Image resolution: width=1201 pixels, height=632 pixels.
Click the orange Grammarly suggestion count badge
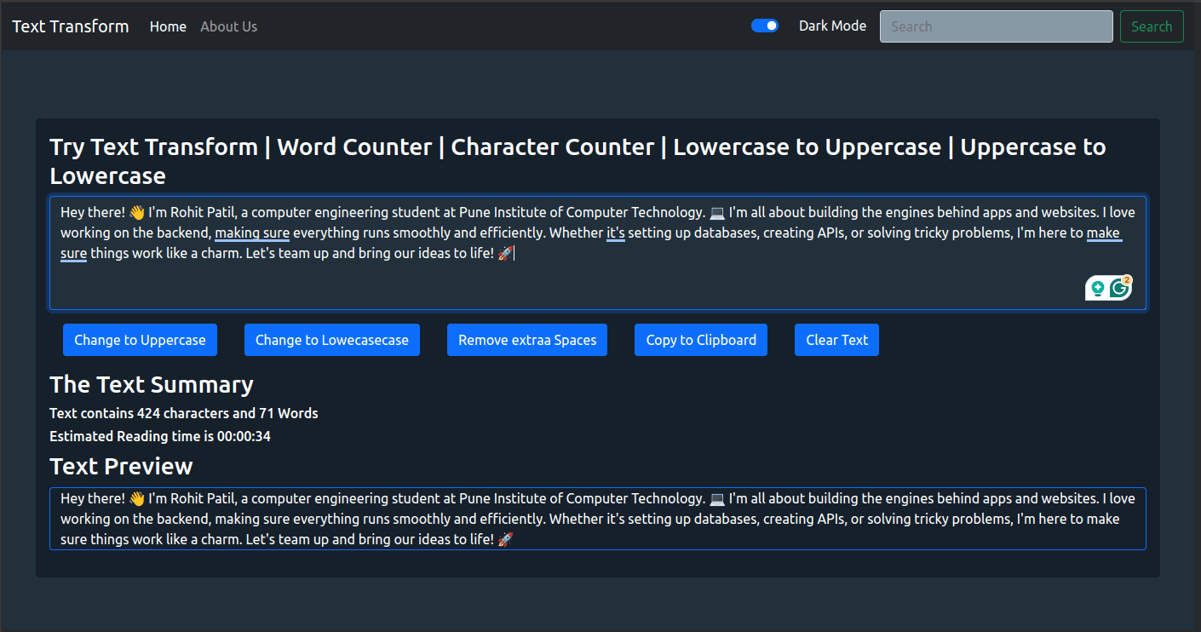pyautogui.click(x=1127, y=279)
